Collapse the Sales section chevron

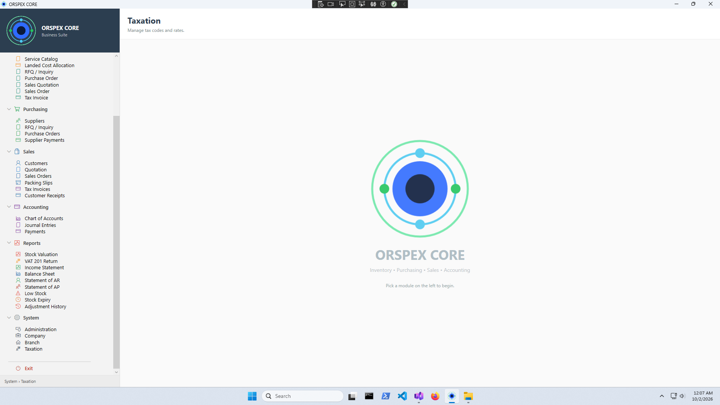click(9, 151)
